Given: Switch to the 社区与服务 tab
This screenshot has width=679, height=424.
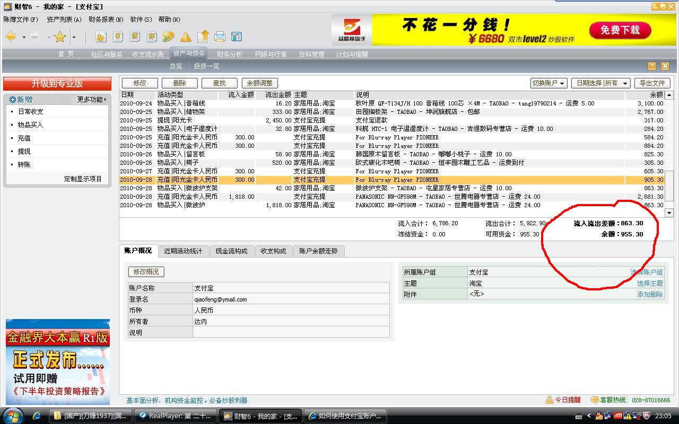Looking at the screenshot, I should [107, 54].
